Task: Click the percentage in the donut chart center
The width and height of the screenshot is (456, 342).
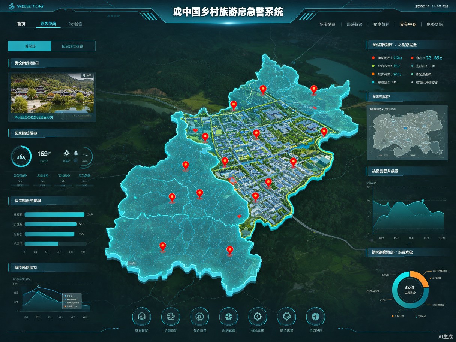Action: (x=409, y=287)
